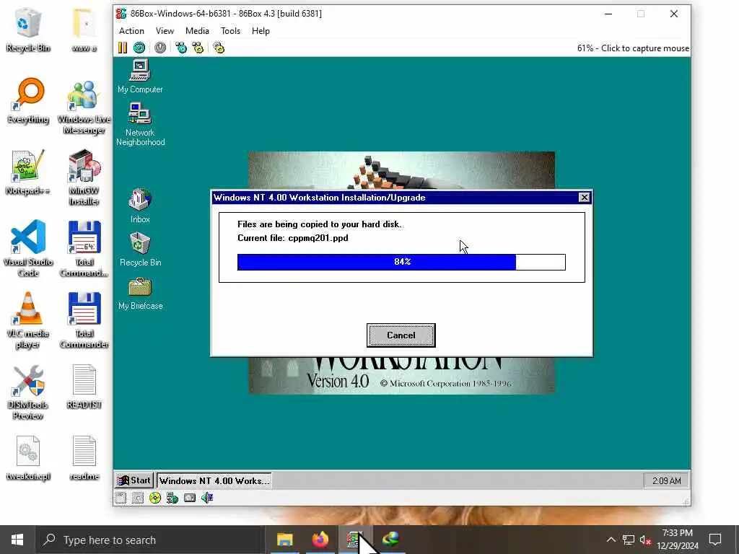Send Ctrl+Alt+Del using the teal keyboard icon
739x554 pixels.
[181, 48]
